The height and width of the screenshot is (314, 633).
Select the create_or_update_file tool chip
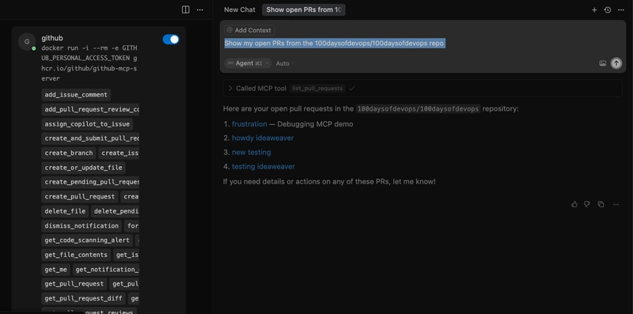(x=84, y=168)
